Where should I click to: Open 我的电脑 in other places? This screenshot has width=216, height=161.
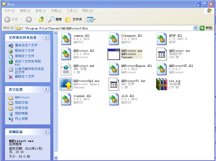point(21,113)
